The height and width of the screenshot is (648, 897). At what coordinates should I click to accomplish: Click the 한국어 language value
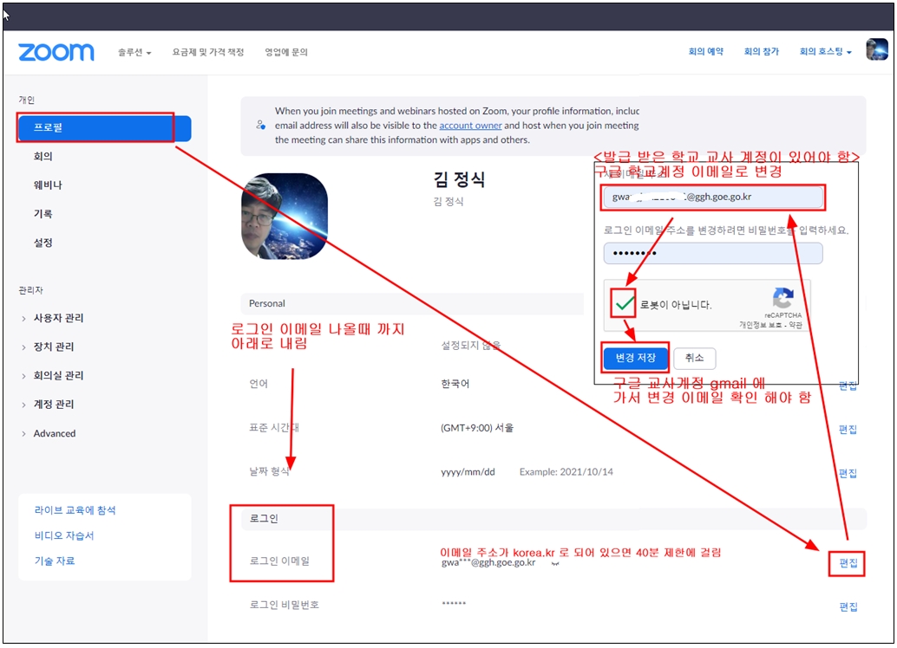point(455,384)
